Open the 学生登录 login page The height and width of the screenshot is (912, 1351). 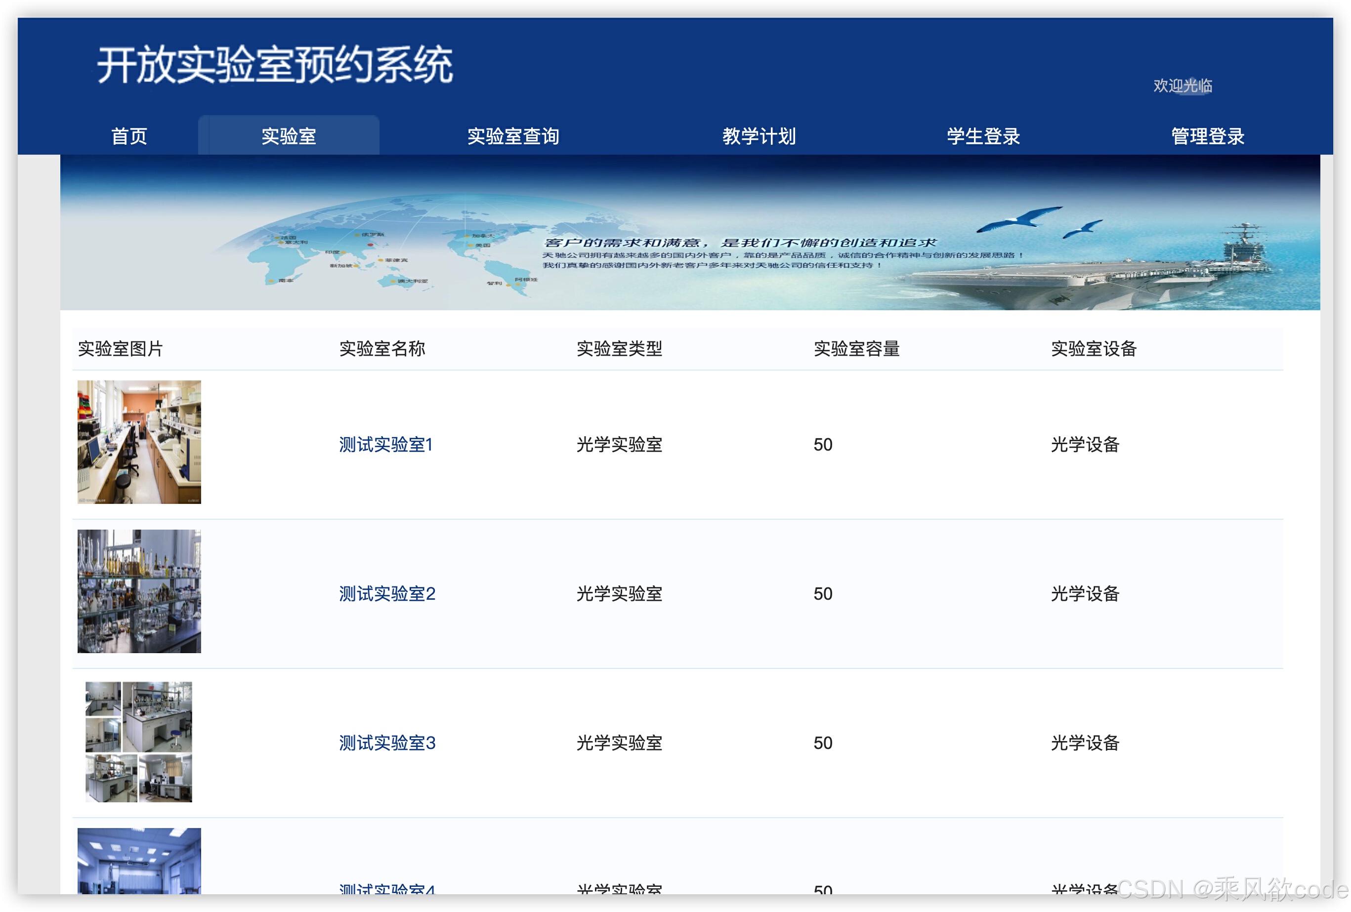(x=982, y=135)
